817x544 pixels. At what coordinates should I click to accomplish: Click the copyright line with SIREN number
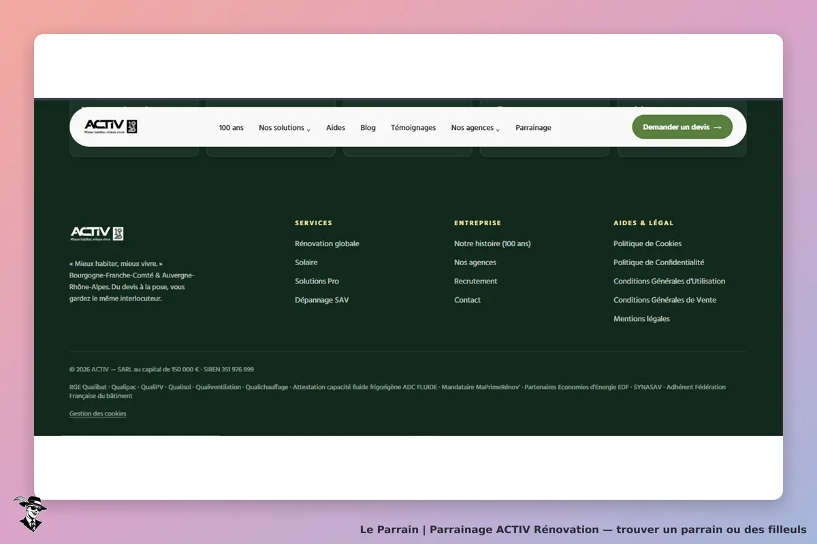coord(161,370)
